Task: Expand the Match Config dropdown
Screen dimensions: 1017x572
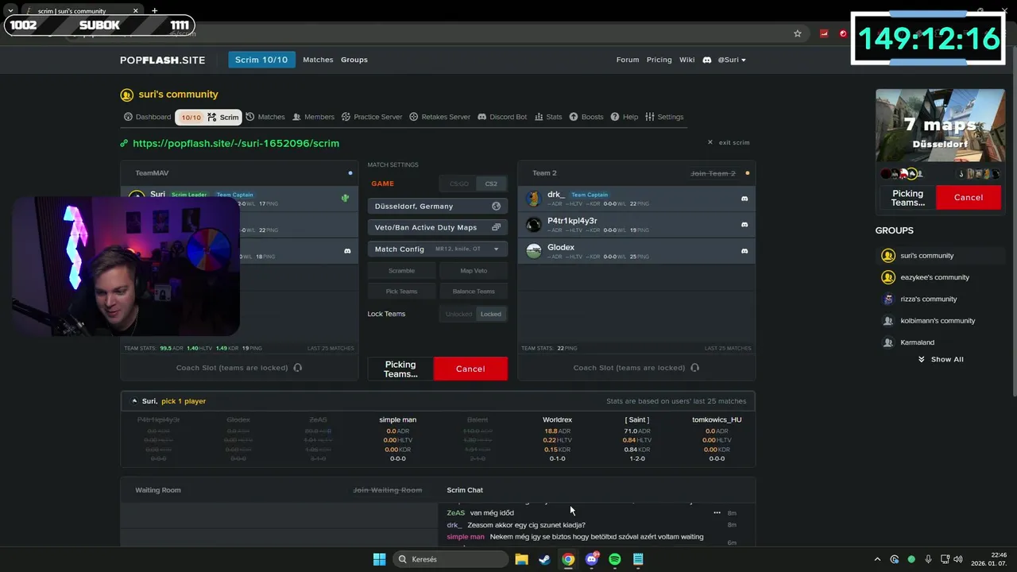Action: pyautogui.click(x=437, y=249)
